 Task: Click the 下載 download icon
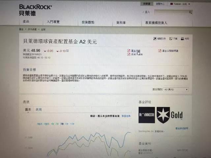coord(171,39)
